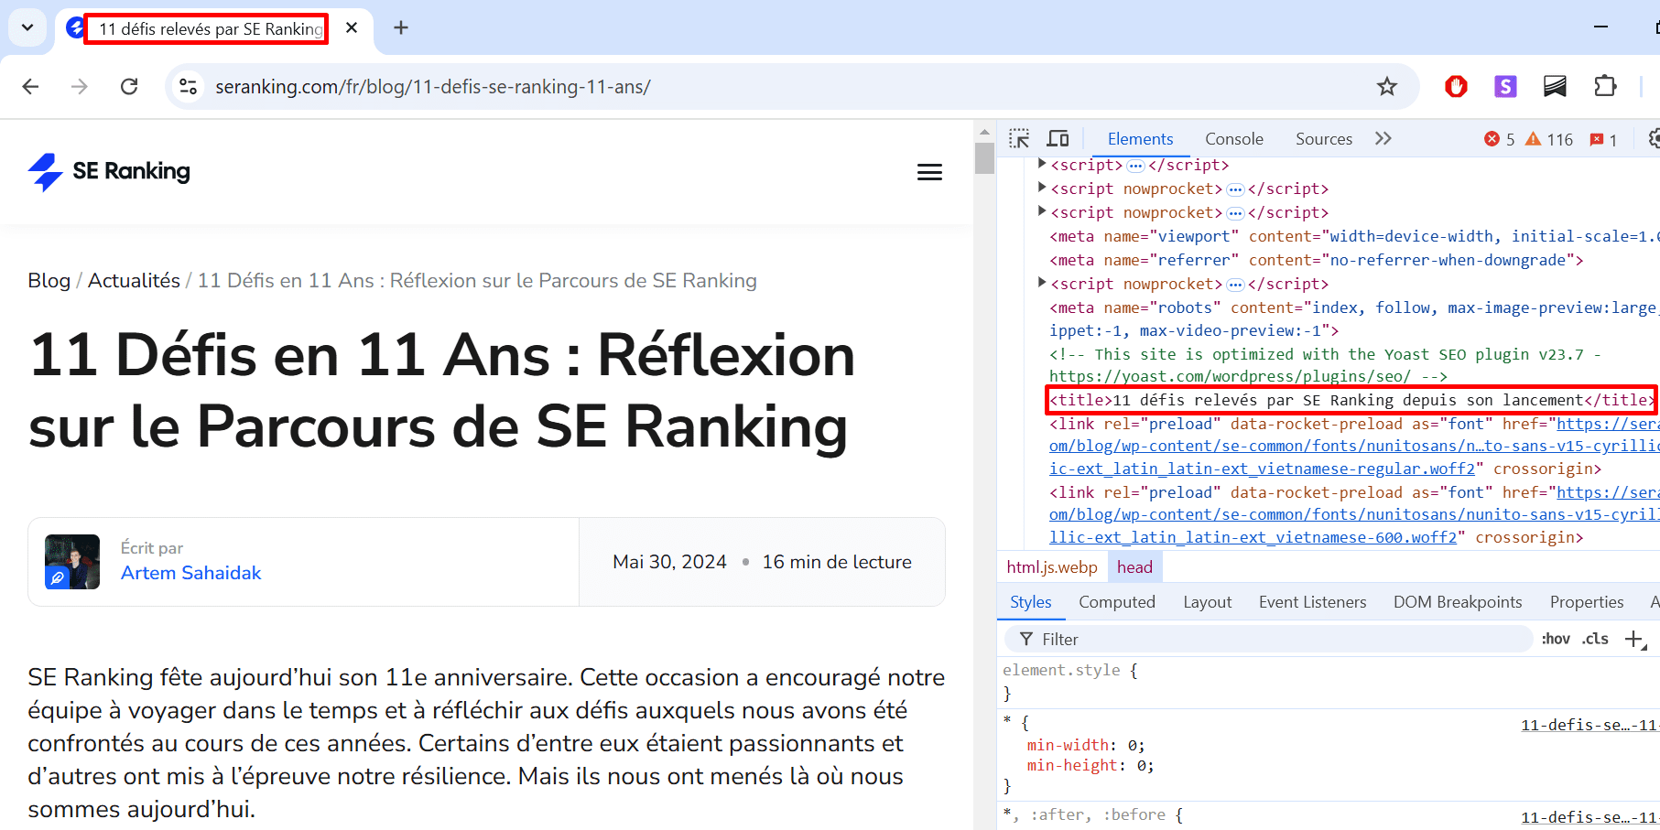
Task: Open site information icon in address bar
Action: pos(188,86)
